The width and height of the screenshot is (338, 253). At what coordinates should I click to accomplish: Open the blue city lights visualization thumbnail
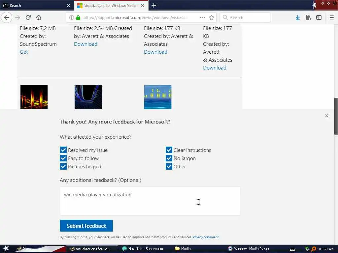pos(158,97)
